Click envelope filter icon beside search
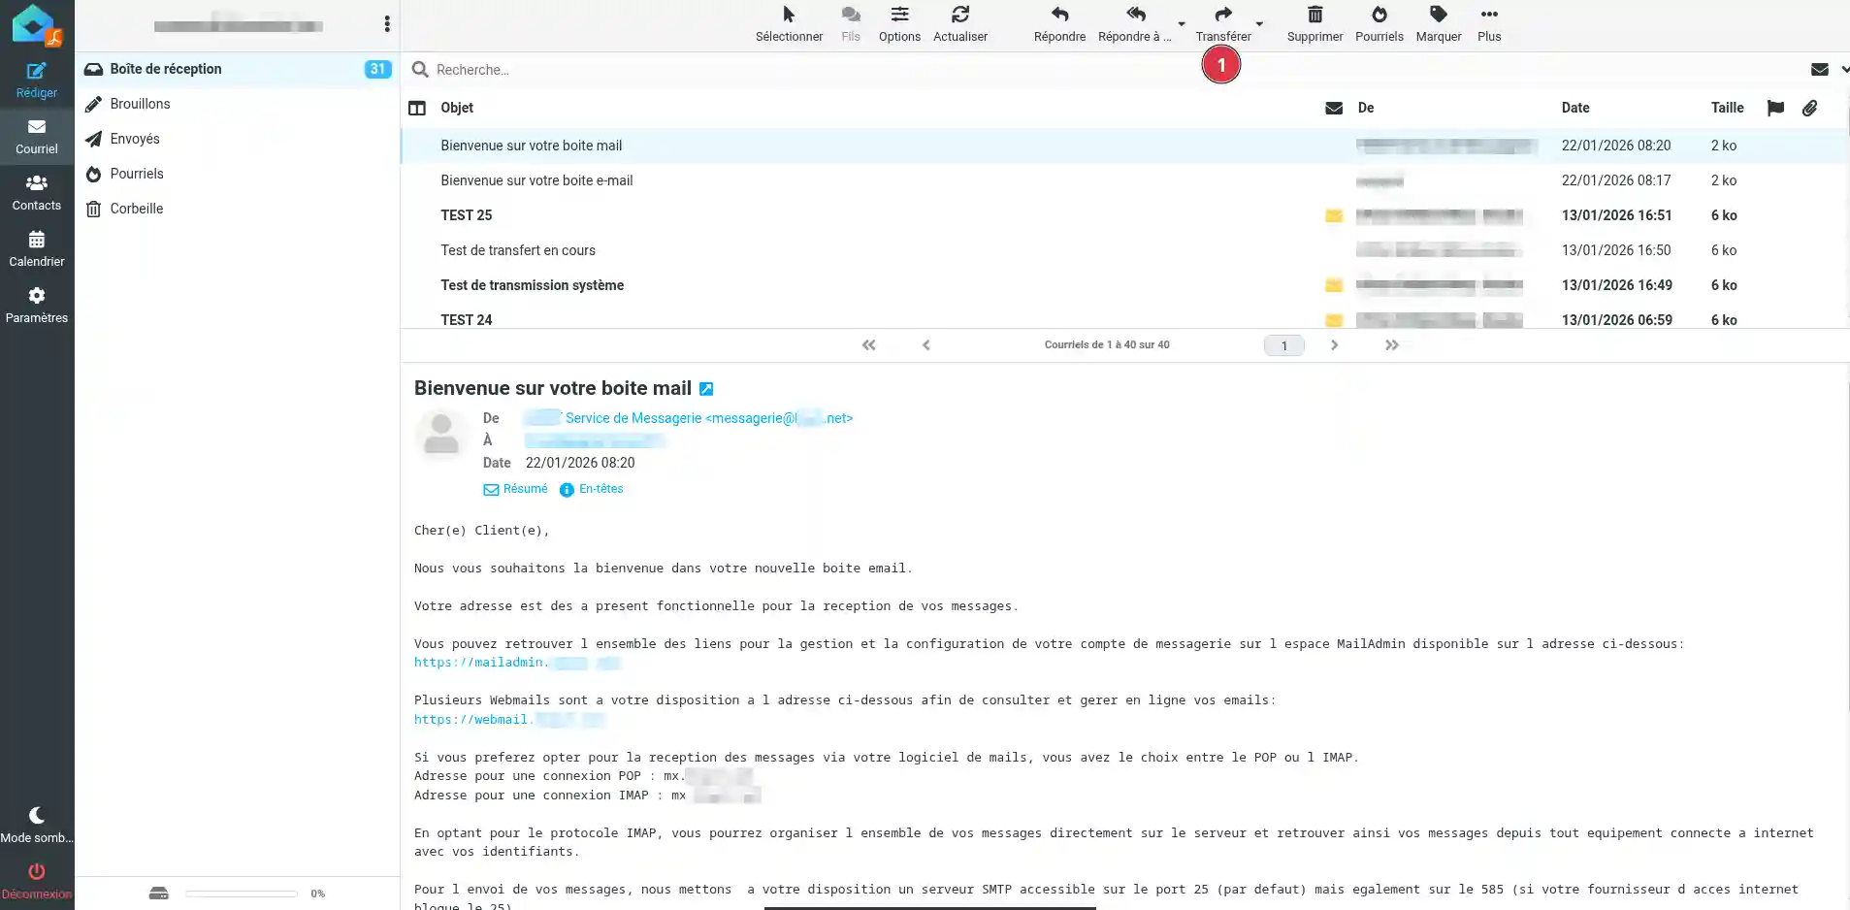This screenshot has height=910, width=1850. pyautogui.click(x=1819, y=70)
